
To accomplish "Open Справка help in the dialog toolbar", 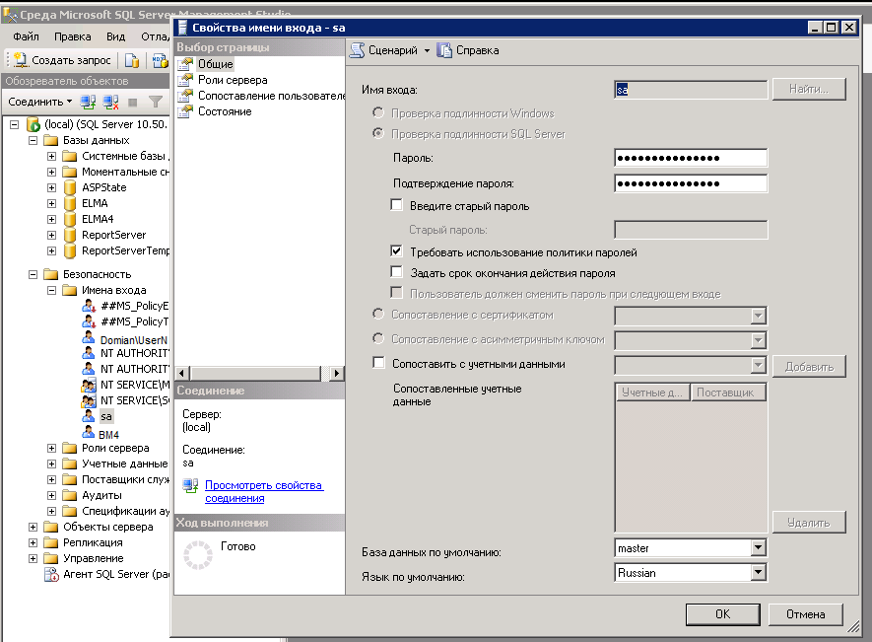I will [445, 50].
